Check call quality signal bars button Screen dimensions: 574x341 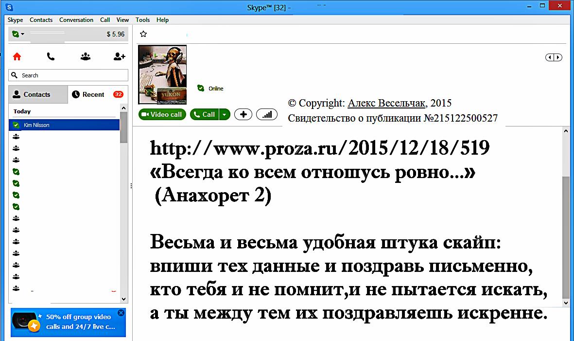click(267, 115)
